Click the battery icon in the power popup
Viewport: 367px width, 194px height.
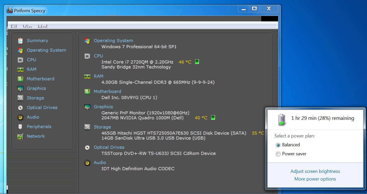pos(282,120)
